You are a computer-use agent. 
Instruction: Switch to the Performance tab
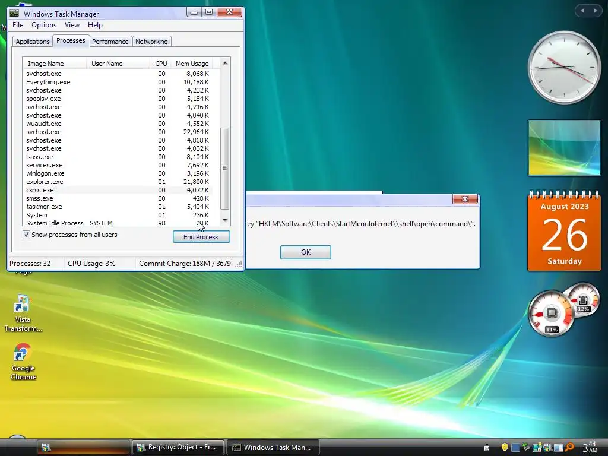(110, 42)
